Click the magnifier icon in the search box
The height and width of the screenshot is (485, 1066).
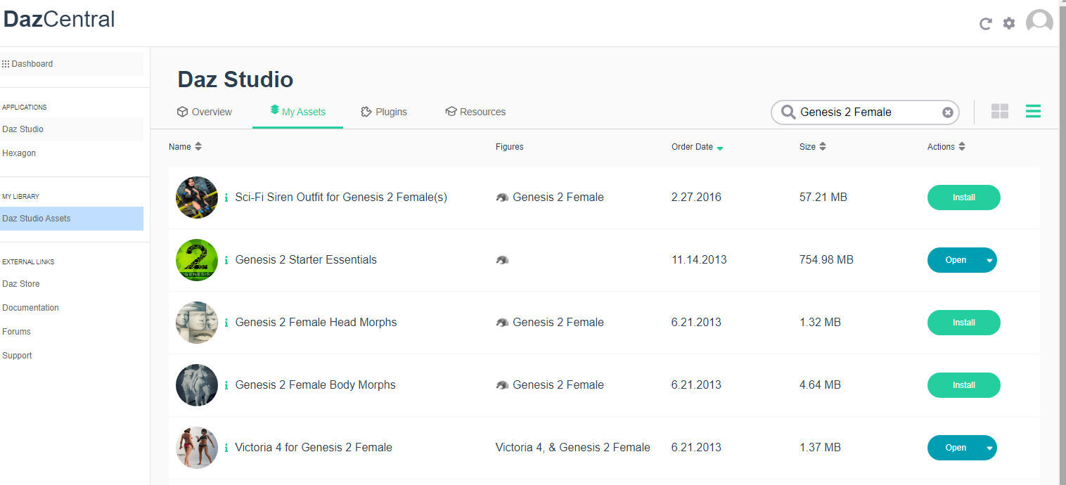click(x=788, y=112)
